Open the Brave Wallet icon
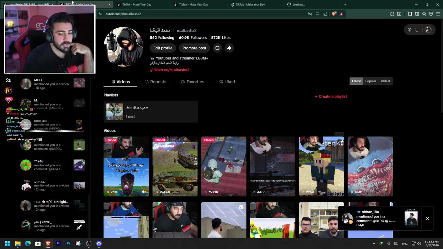The width and height of the screenshot is (443, 249). (417, 14)
